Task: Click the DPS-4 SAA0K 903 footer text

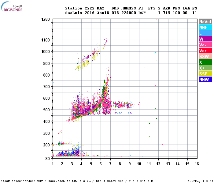Action: click(109, 181)
